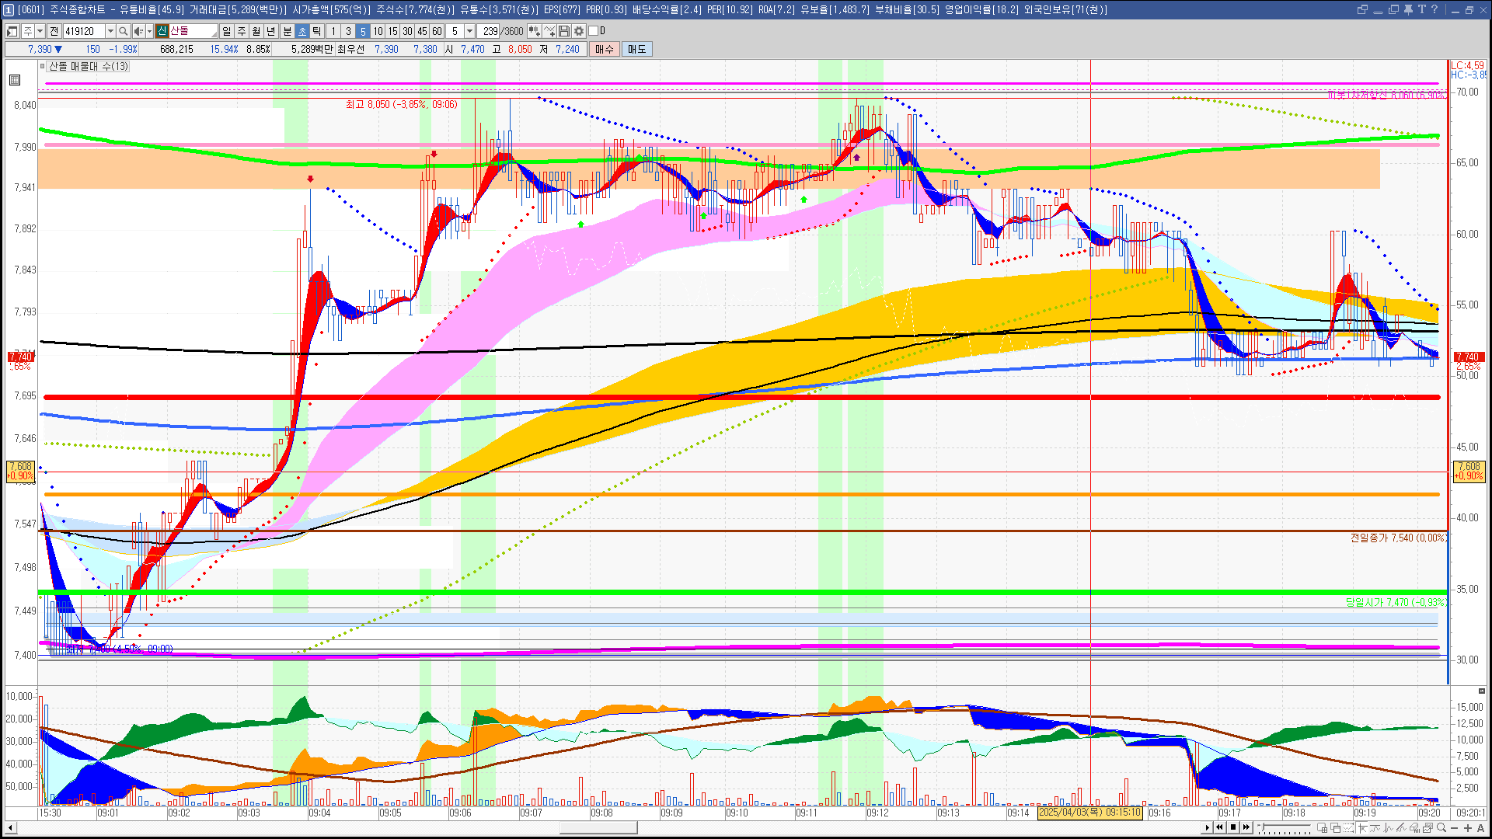
Task: Switch to 분 (minute) chart period
Action: (287, 31)
